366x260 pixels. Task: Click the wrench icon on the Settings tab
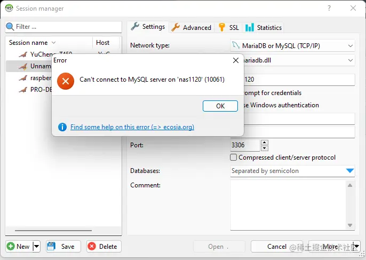(135, 26)
